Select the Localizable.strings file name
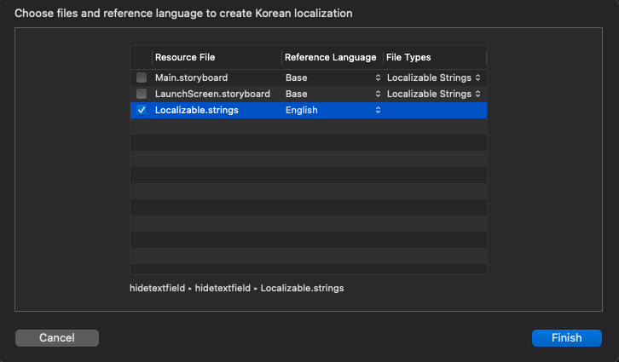Viewport: 619px width, 362px height. click(x=197, y=110)
